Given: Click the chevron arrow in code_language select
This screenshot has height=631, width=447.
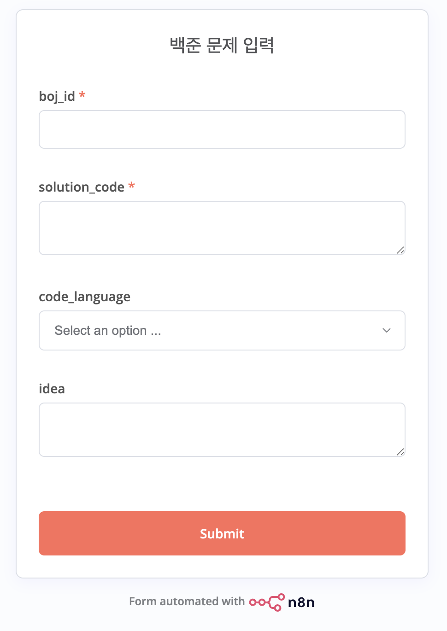Looking at the screenshot, I should point(387,331).
